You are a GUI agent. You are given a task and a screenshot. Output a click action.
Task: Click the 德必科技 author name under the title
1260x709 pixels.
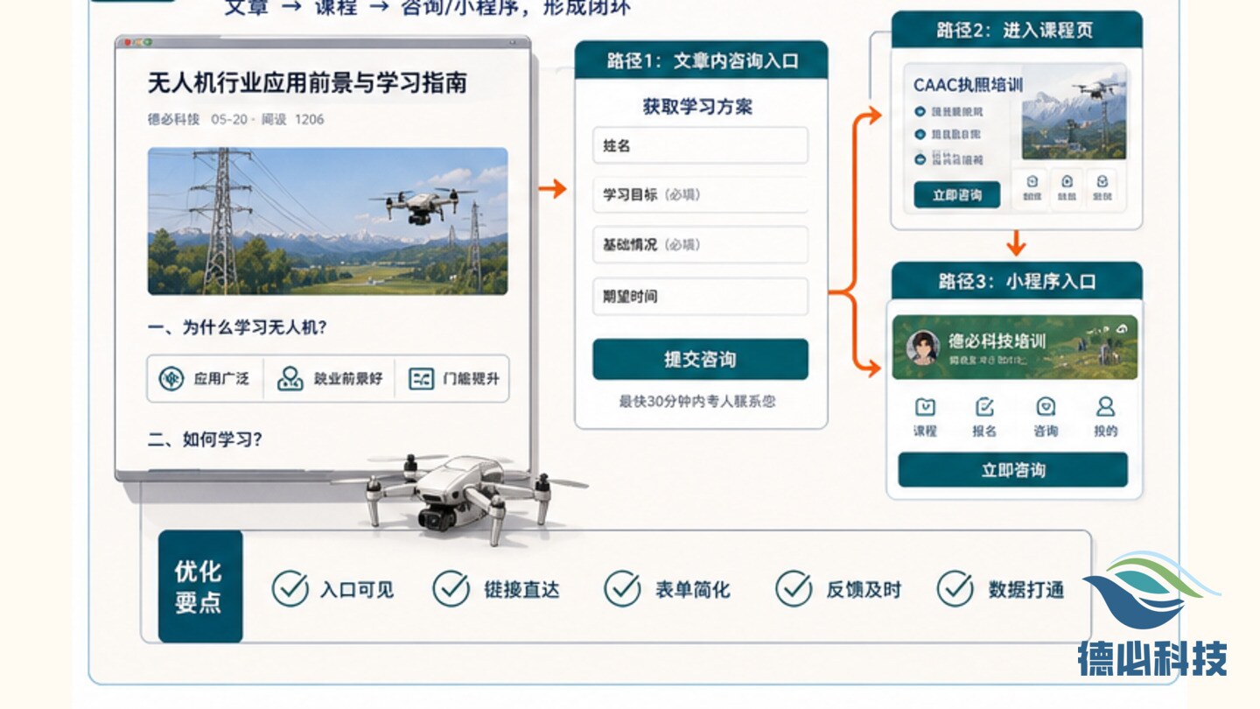[x=173, y=119]
